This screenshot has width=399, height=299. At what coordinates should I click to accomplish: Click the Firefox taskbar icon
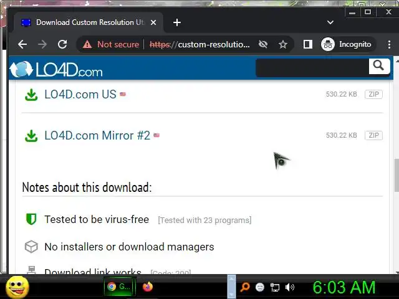148,287
